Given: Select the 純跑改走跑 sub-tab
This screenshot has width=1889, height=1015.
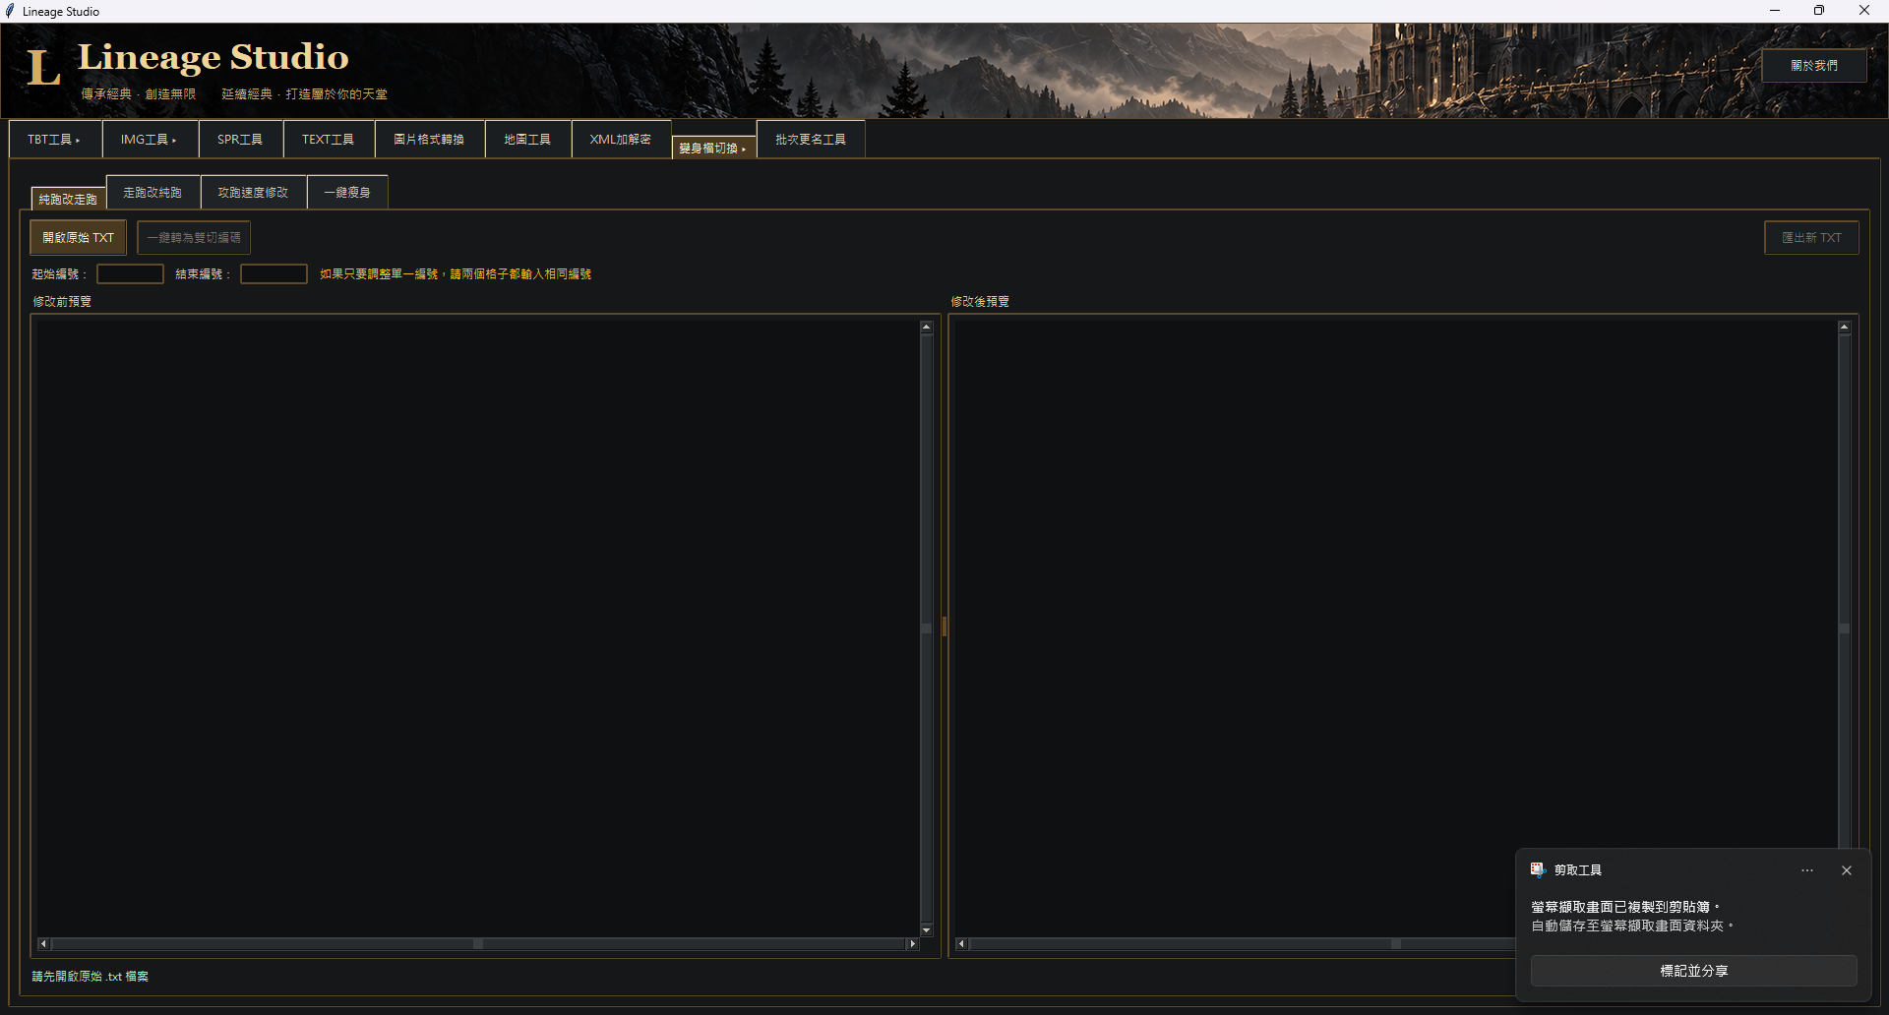Looking at the screenshot, I should coord(68,199).
